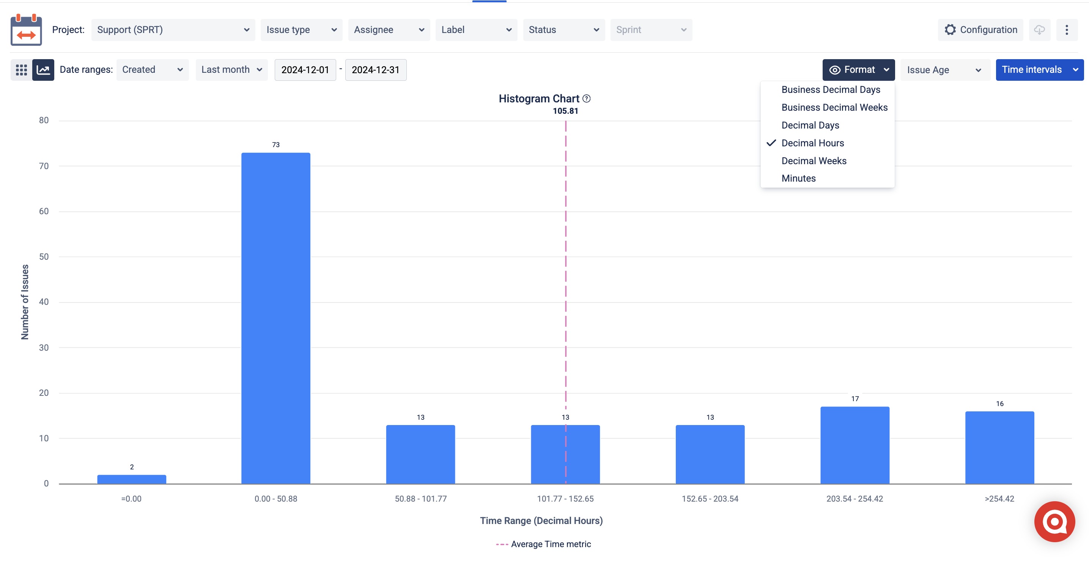
Task: Select the chart view icon
Action: (x=43, y=70)
